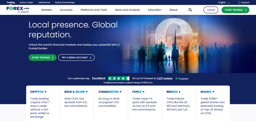Click 'Trustpilot score based on global ratings' note

coord(128,83)
